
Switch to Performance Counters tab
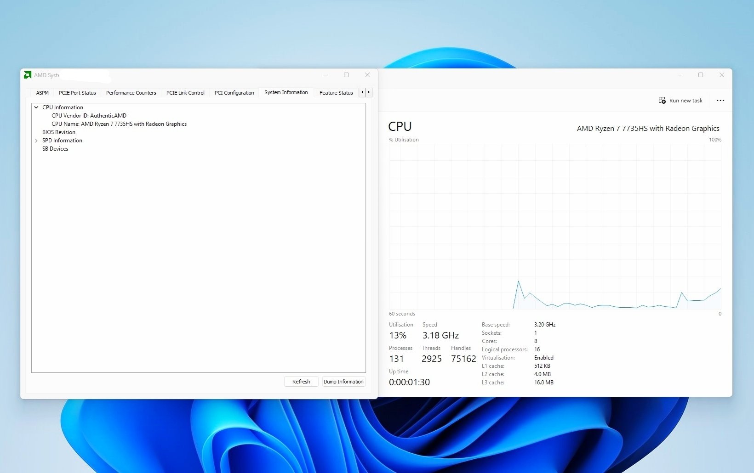(x=131, y=93)
